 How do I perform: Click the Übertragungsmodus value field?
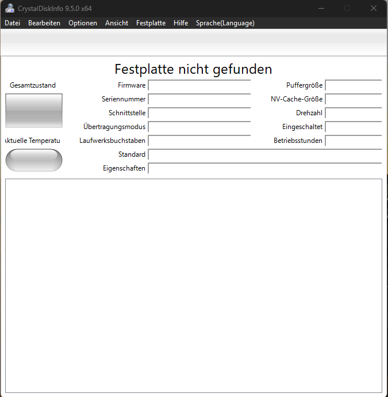click(x=199, y=127)
